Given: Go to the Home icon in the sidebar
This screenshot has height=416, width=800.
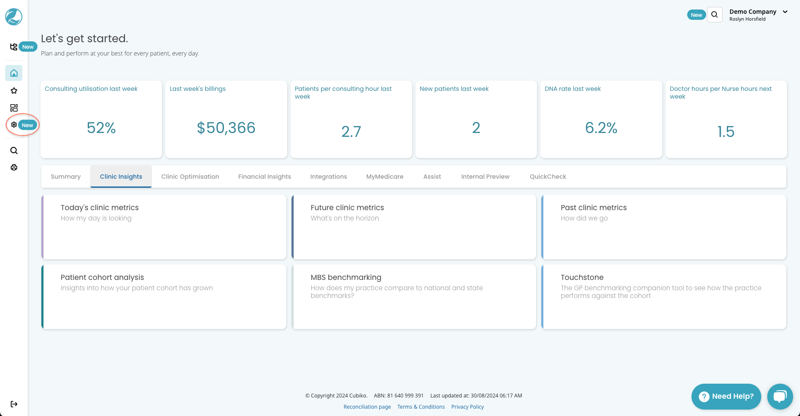Looking at the screenshot, I should [x=14, y=73].
